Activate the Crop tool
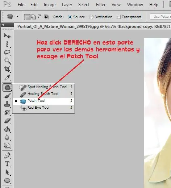 pyautogui.click(x=7, y=69)
